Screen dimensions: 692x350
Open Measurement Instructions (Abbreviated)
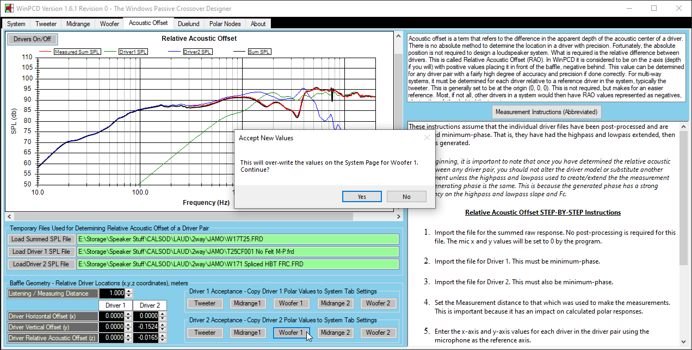[546, 112]
